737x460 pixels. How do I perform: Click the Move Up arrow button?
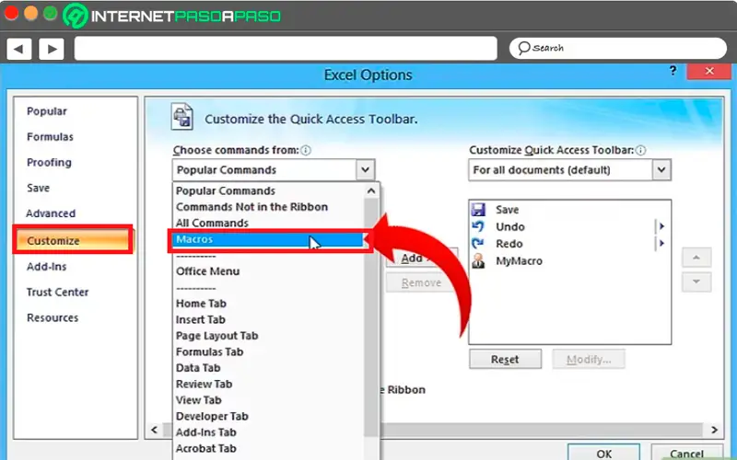click(696, 258)
